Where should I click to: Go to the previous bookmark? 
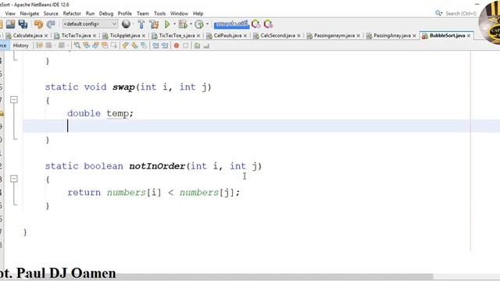point(125,45)
